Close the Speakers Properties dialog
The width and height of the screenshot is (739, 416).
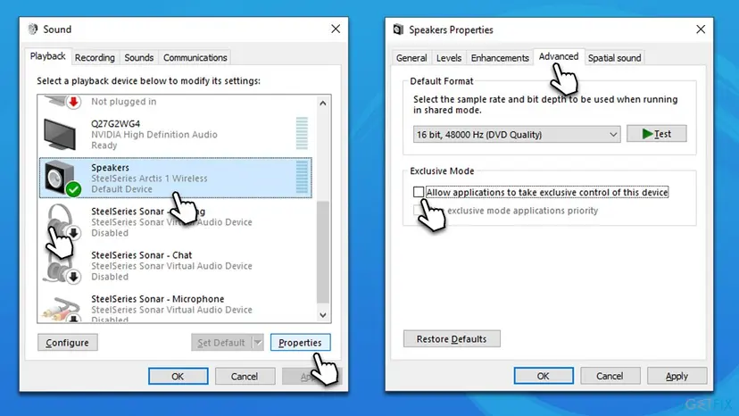[701, 29]
